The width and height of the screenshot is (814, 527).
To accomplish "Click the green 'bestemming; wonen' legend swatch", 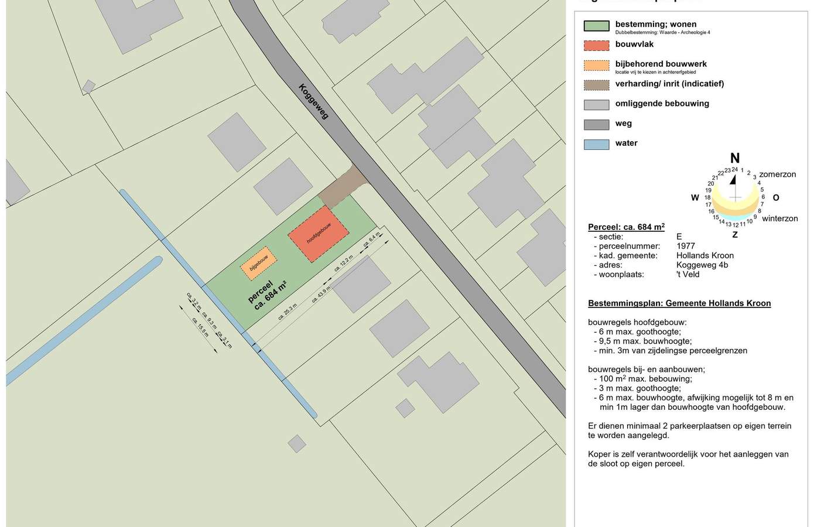I will 596,26.
